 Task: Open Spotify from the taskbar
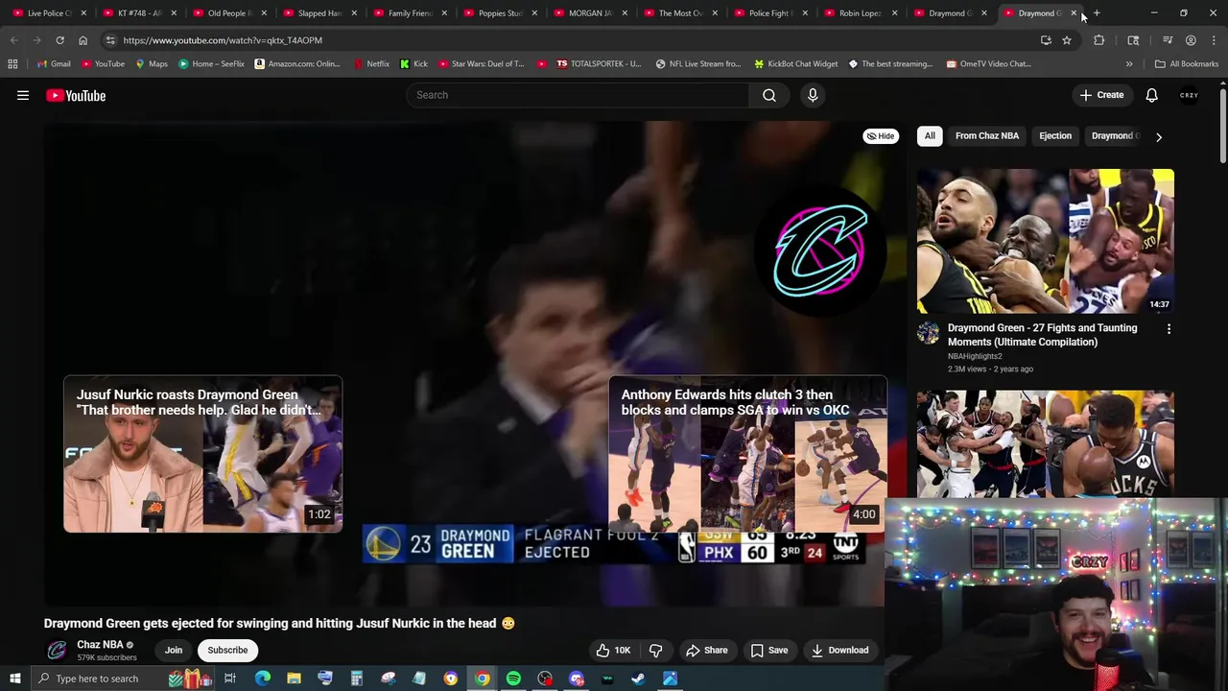pyautogui.click(x=513, y=679)
